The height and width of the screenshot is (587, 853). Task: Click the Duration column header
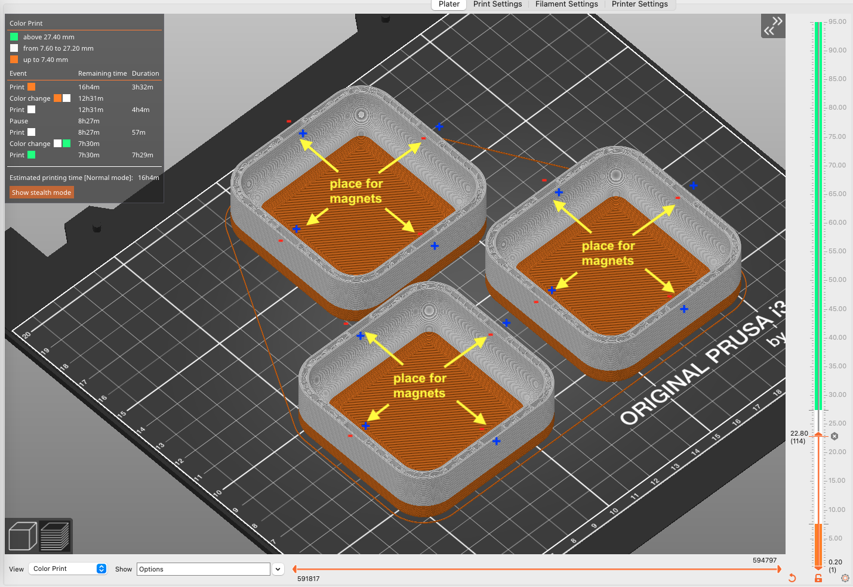(146, 73)
